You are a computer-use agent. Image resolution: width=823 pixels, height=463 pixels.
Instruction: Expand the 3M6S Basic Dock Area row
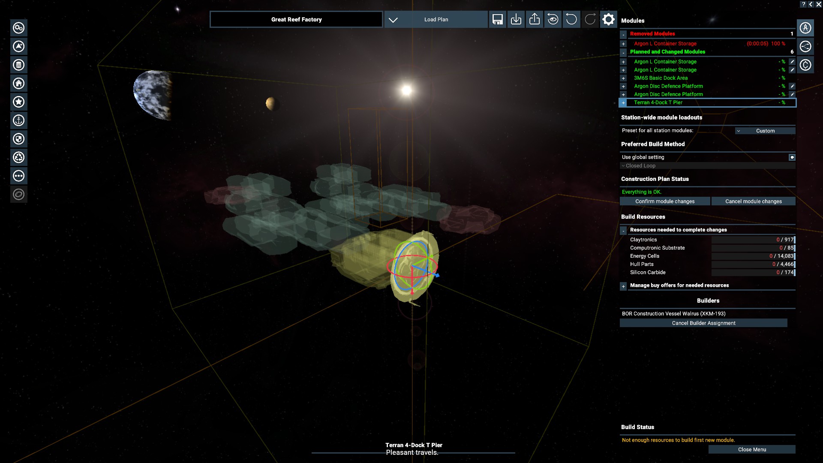pos(623,78)
